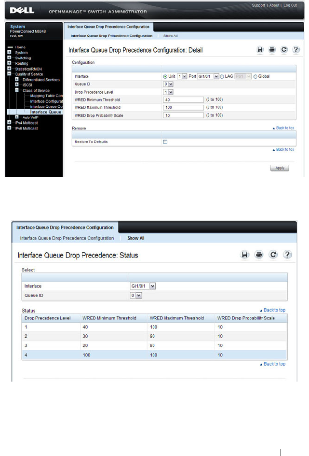Expand the Differentiated Services node

pos(17,79)
